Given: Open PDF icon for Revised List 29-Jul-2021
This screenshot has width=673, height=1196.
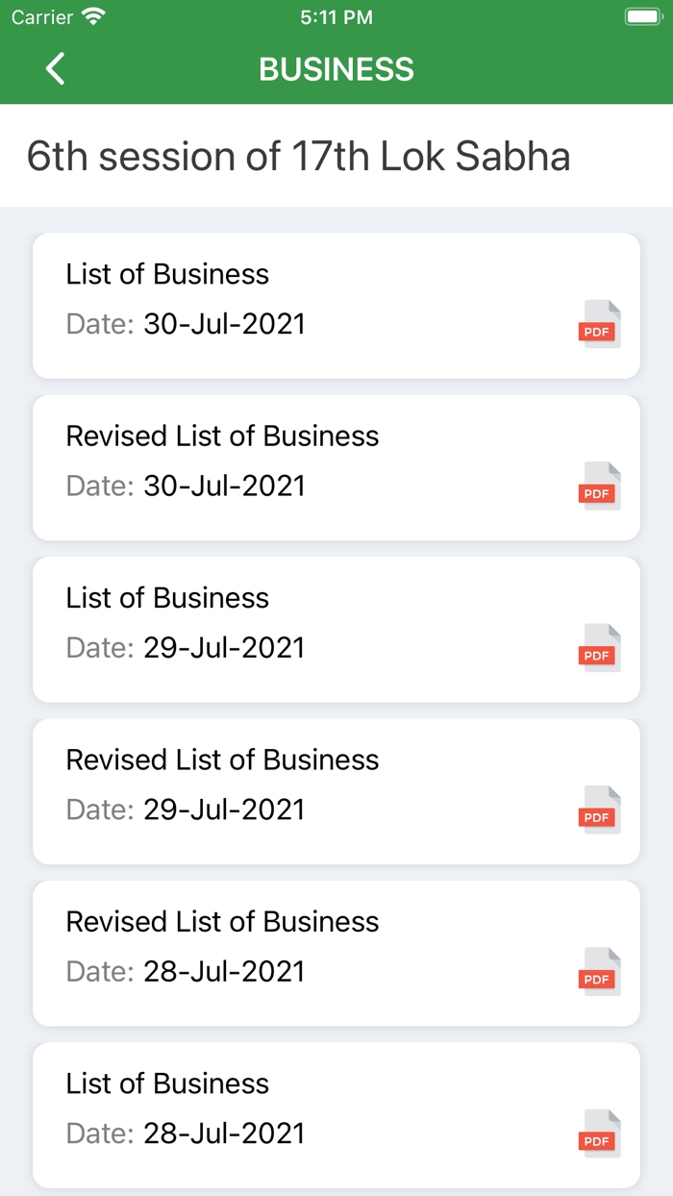Looking at the screenshot, I should 599,810.
